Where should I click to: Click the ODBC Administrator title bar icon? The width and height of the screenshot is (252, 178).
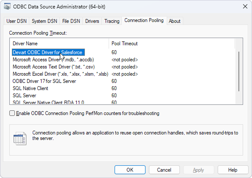[x=7, y=7]
